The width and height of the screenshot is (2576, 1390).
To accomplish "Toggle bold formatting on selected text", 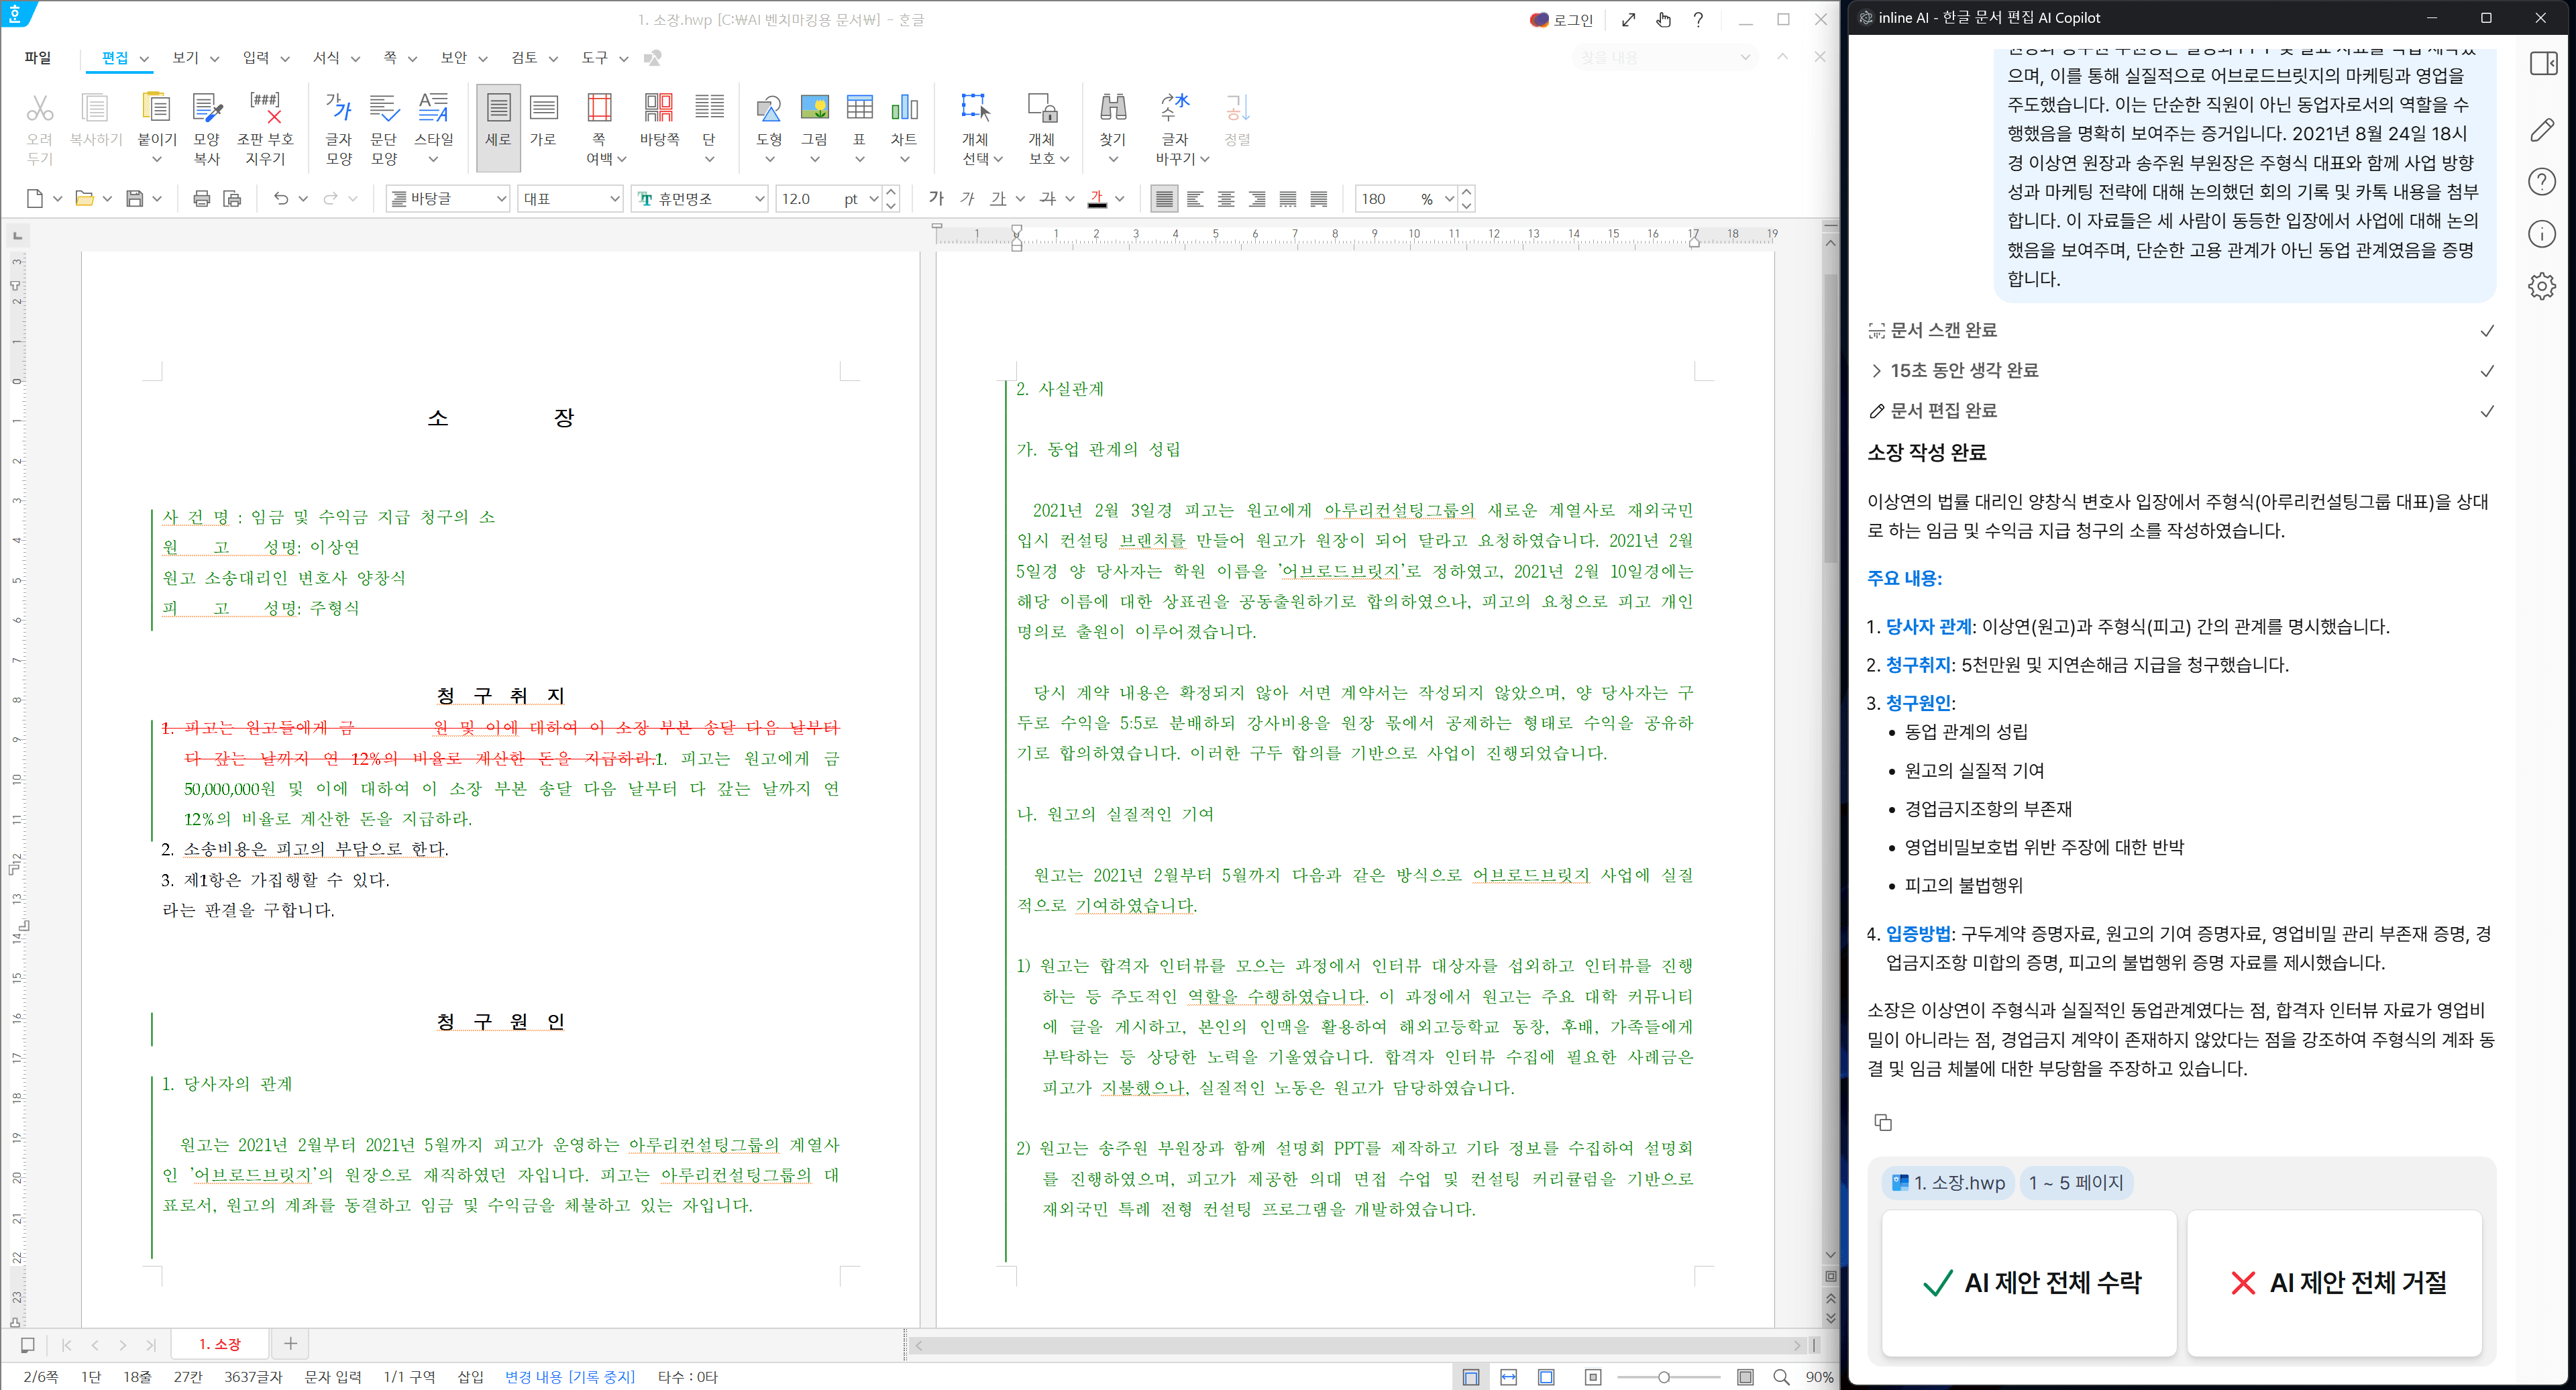I will click(x=935, y=198).
